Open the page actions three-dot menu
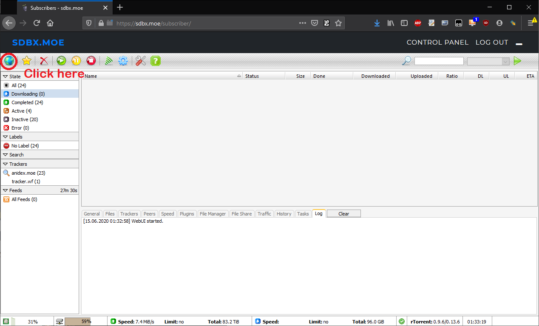 [303, 23]
